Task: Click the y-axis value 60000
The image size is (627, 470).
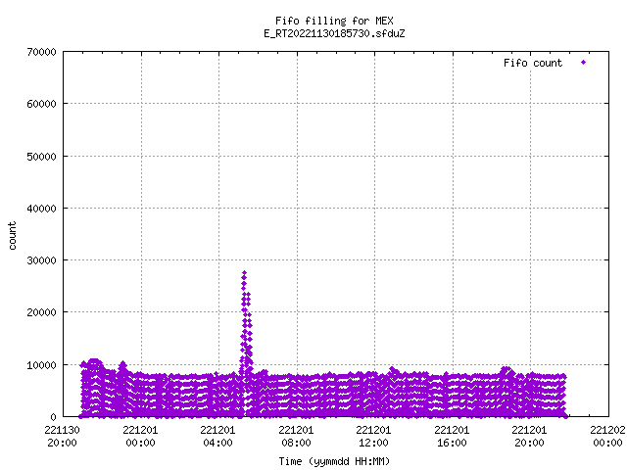Action: pyautogui.click(x=41, y=104)
